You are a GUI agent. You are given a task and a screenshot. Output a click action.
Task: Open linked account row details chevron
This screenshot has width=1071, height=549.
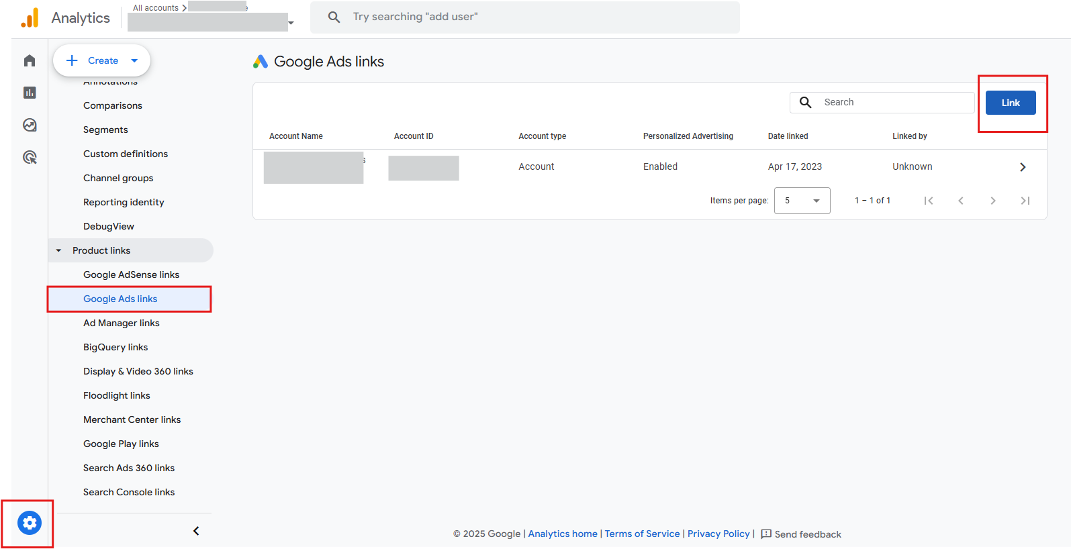coord(1023,167)
